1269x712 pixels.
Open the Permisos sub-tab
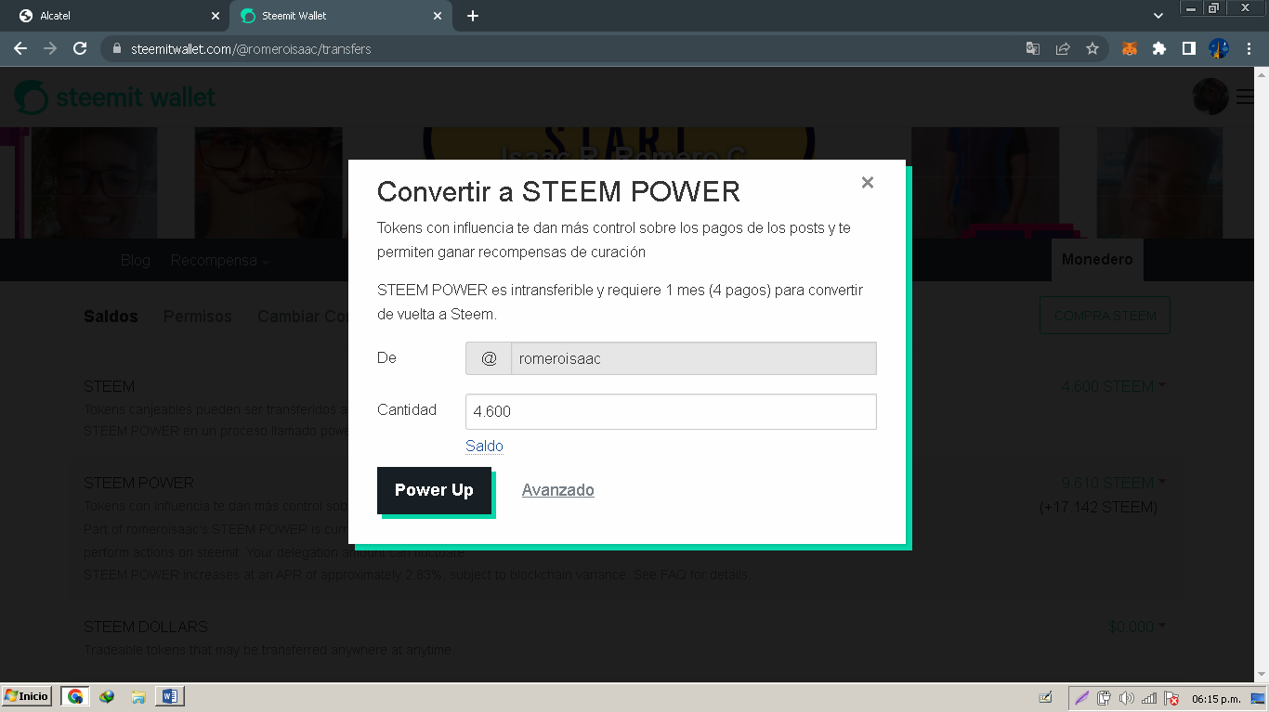198,317
